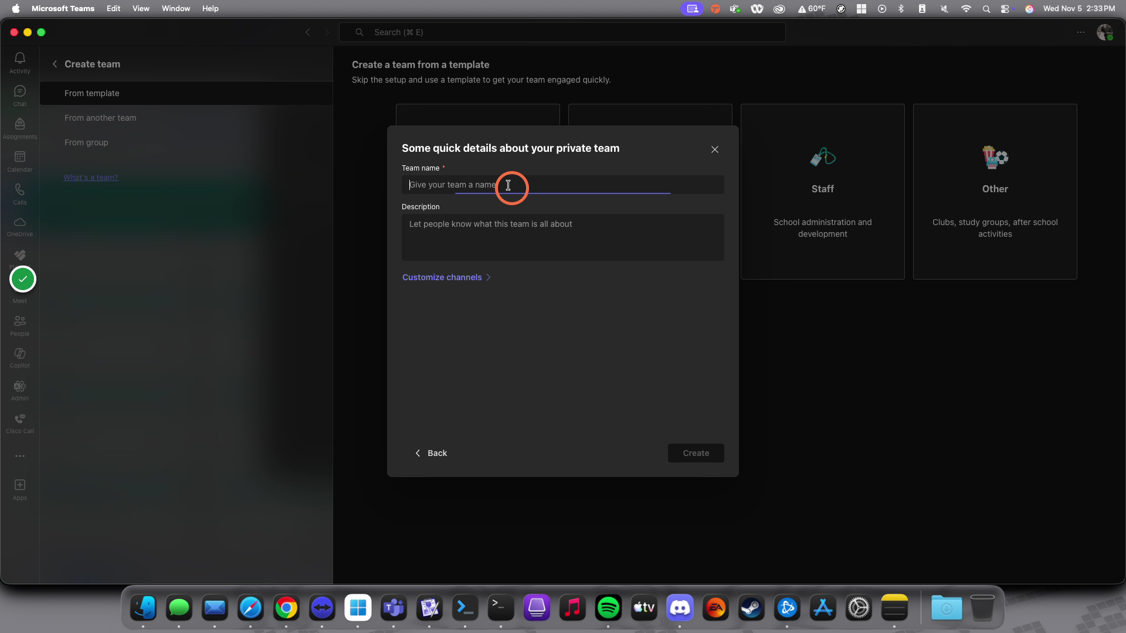Click the Teams search box
1126x633 pixels.
coord(562,32)
